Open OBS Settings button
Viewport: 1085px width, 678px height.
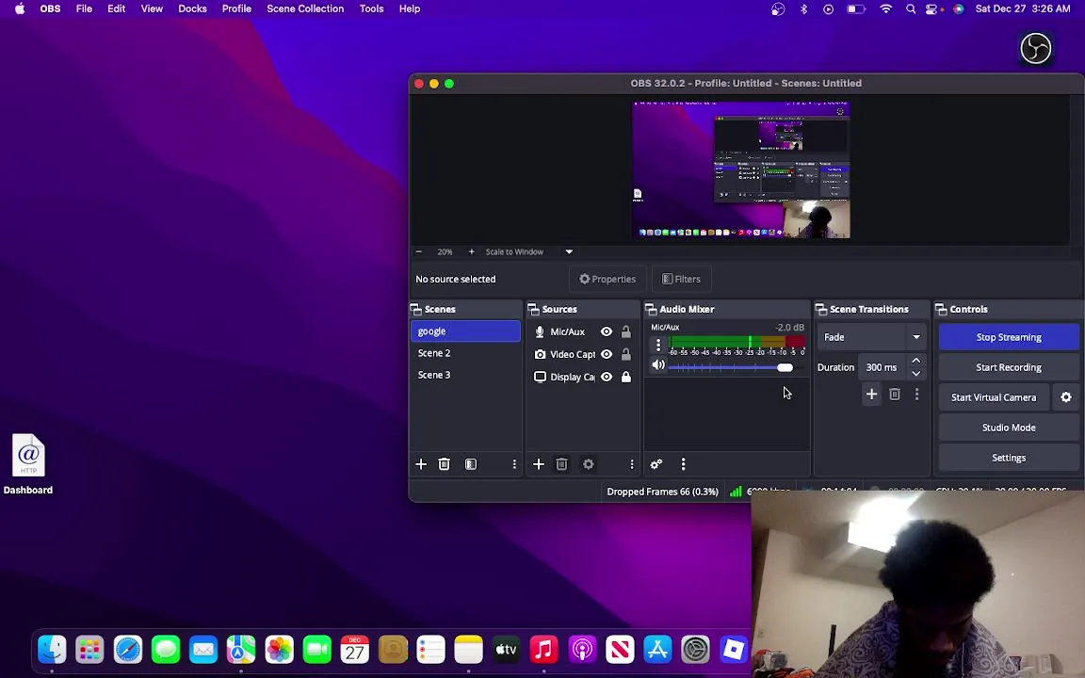(x=1009, y=458)
